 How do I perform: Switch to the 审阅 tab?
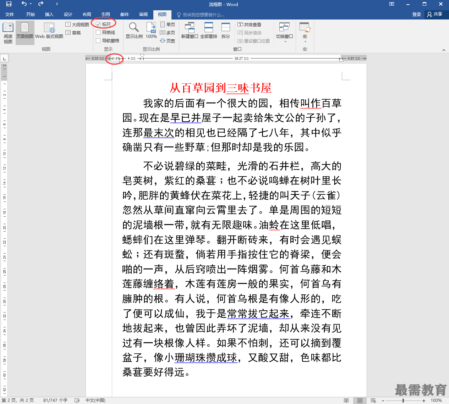(143, 15)
